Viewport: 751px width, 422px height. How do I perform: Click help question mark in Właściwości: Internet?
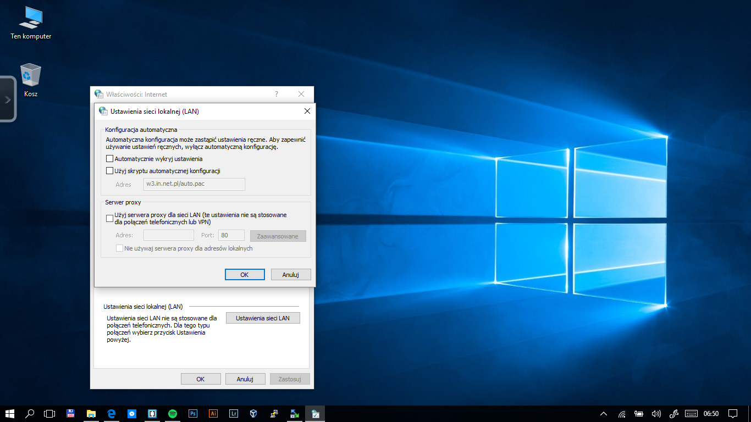pos(277,94)
